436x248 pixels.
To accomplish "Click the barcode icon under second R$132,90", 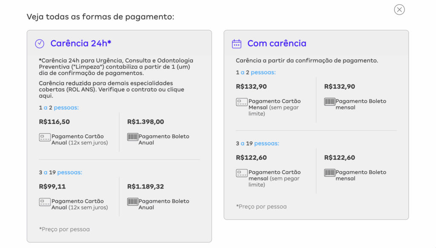I will click(330, 101).
